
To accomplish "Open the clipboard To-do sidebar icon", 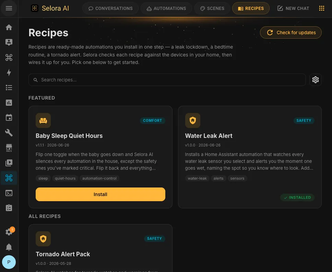I will [x=9, y=208].
